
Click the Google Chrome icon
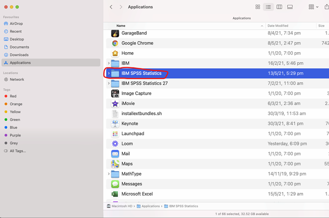[115, 43]
